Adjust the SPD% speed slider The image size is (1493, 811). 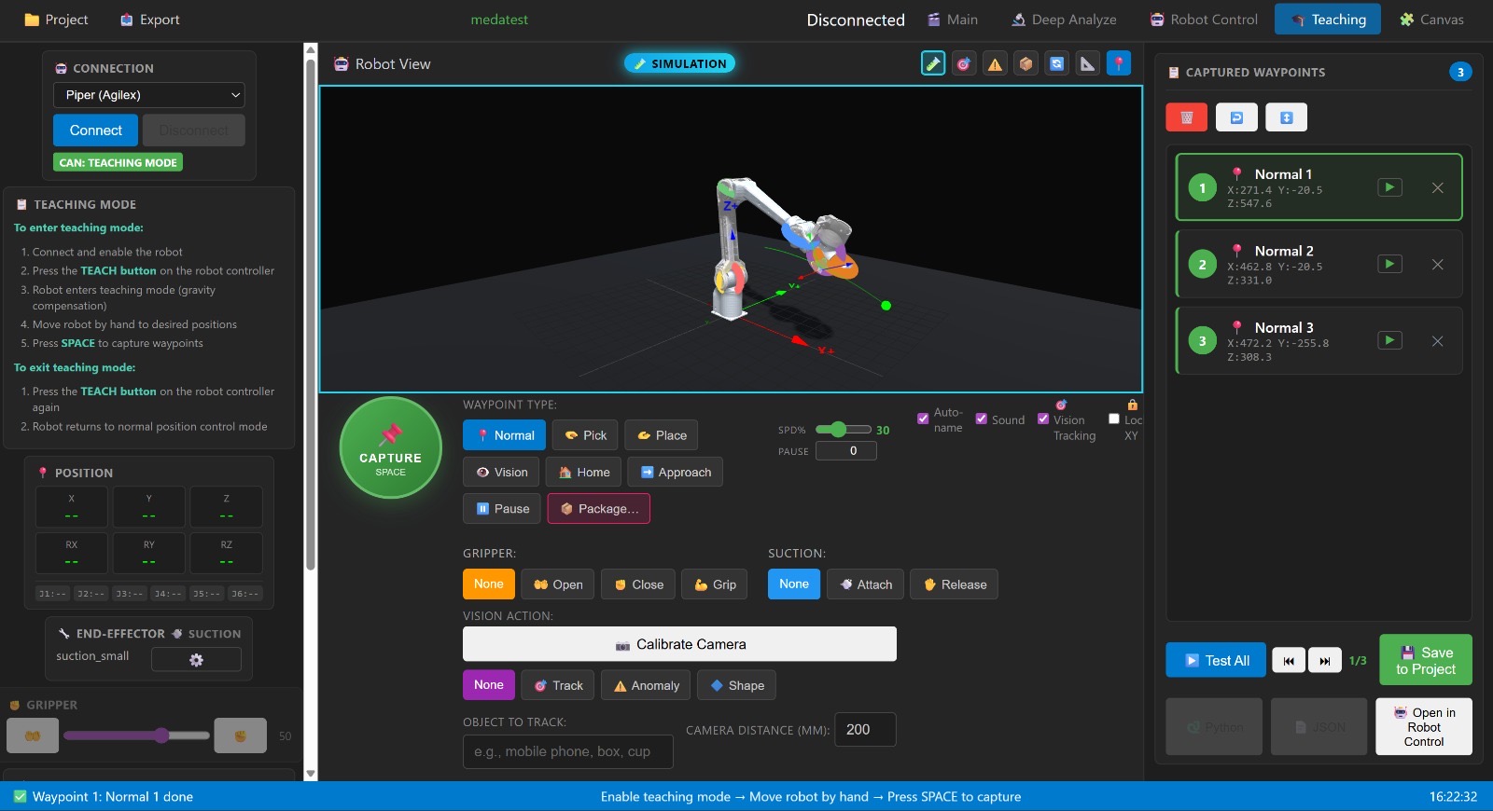[x=839, y=430]
